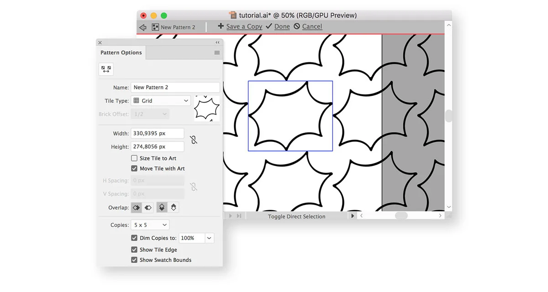
Task: Open the Tile Type dropdown
Action: coord(160,100)
